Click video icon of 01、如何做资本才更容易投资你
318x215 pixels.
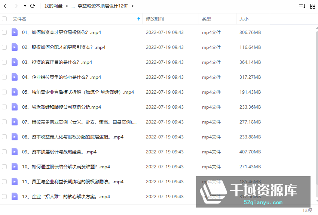pyautogui.click(x=14, y=32)
